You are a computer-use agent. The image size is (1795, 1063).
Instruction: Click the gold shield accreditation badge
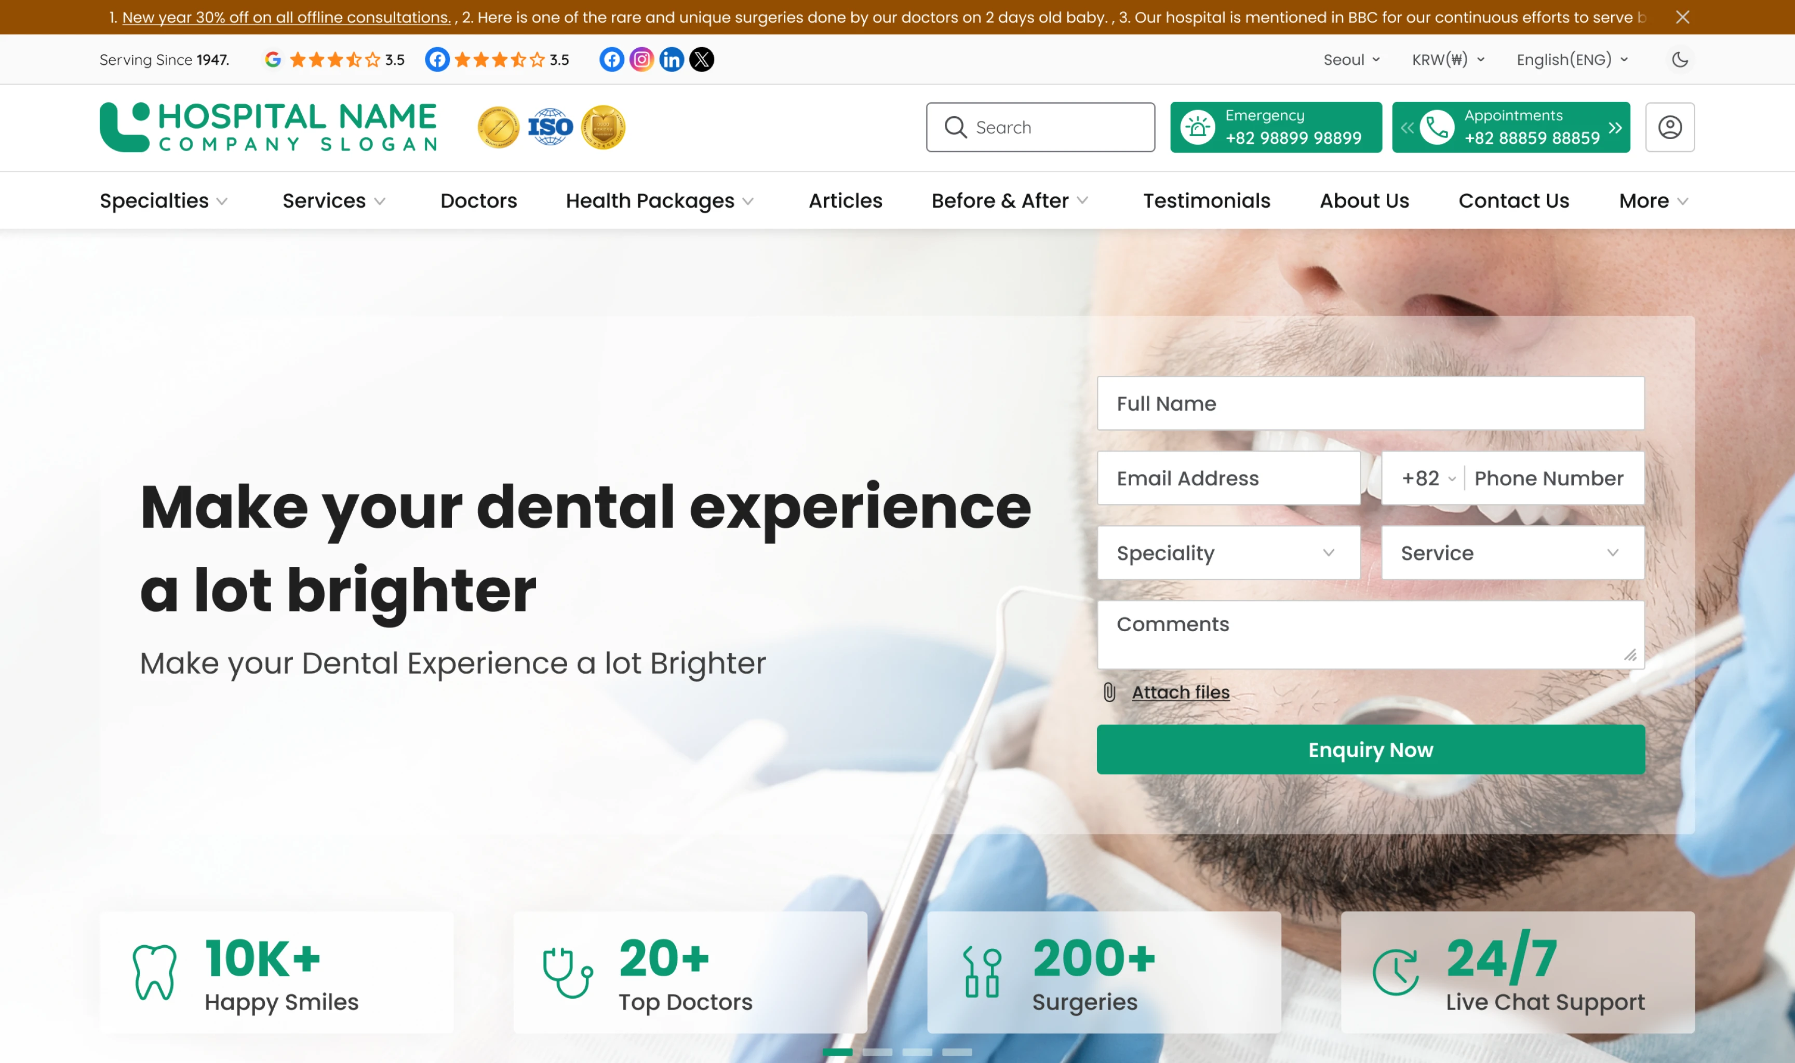(602, 127)
